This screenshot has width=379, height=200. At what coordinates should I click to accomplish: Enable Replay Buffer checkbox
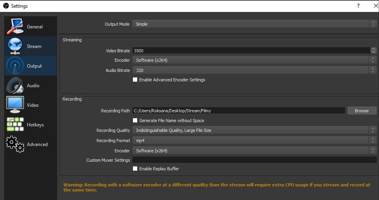coord(135,169)
